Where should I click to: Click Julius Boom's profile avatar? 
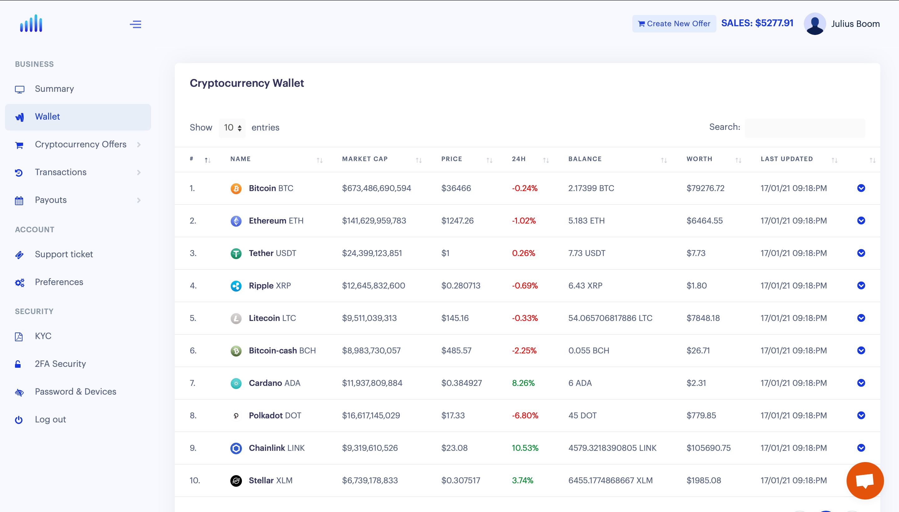click(x=815, y=24)
